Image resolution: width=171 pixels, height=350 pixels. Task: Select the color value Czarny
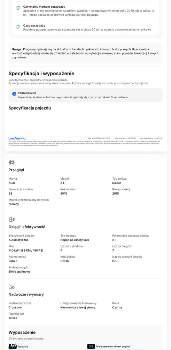tap(117, 307)
